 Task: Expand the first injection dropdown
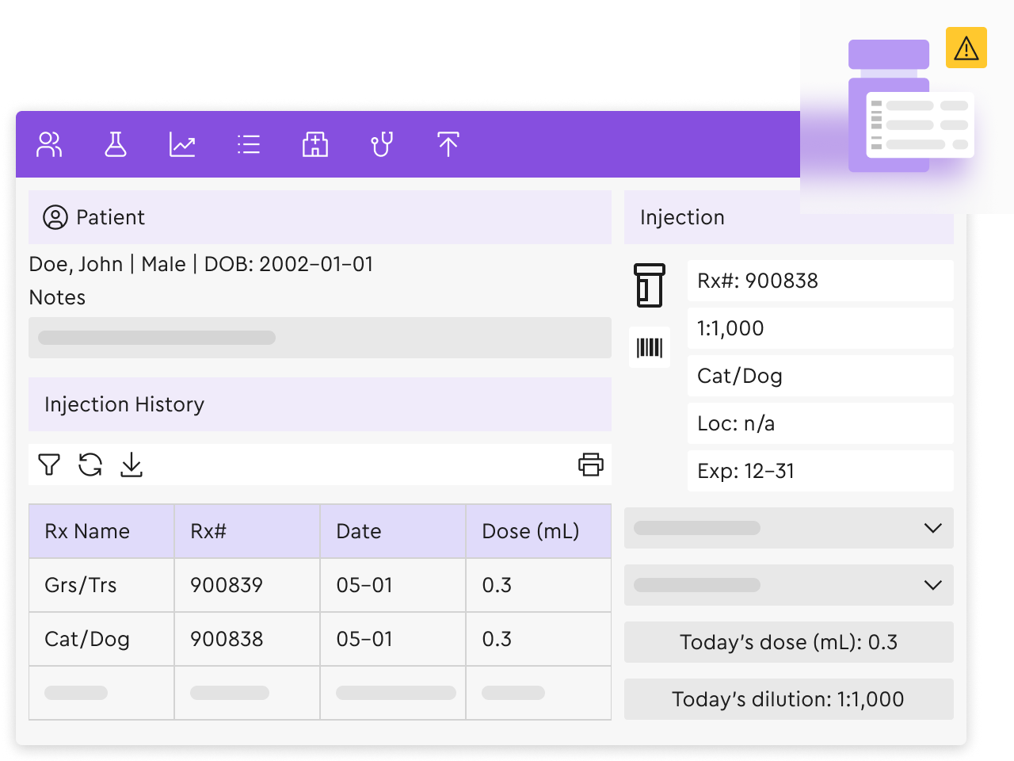click(789, 528)
